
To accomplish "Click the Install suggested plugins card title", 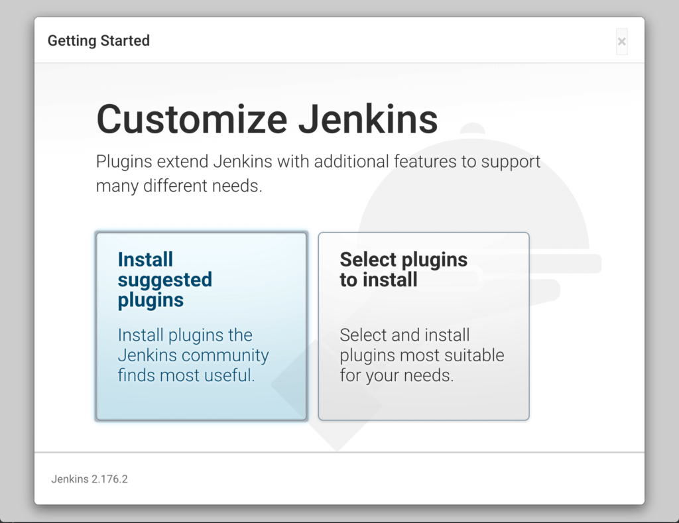I will tap(164, 279).
